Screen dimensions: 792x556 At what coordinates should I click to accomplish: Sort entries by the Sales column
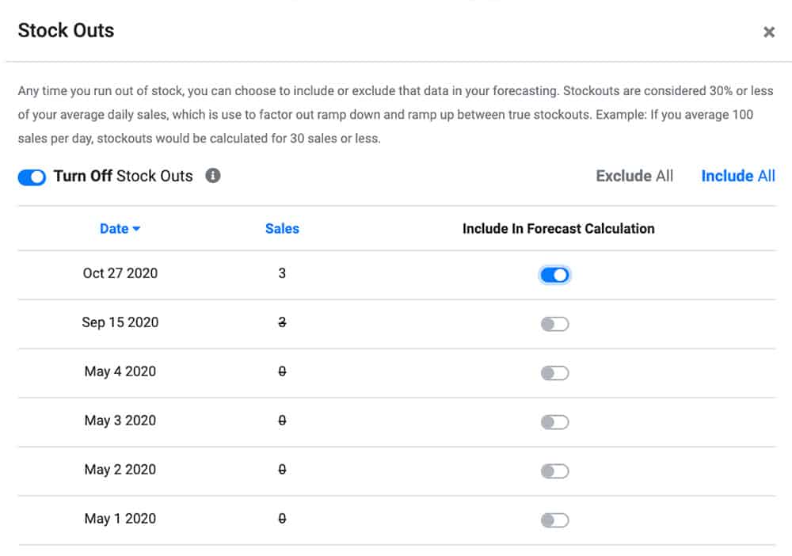[x=282, y=228]
